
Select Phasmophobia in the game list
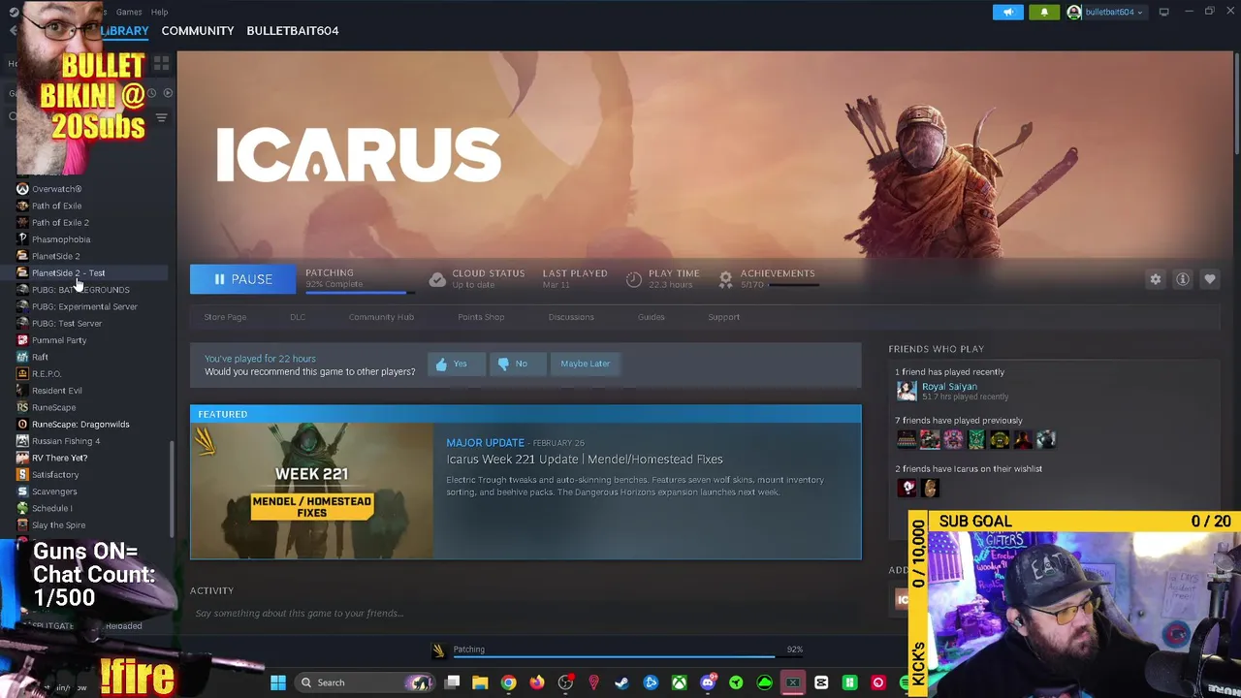[60, 239]
